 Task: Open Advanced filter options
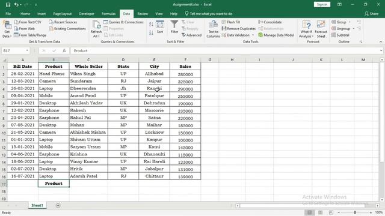[191, 35]
